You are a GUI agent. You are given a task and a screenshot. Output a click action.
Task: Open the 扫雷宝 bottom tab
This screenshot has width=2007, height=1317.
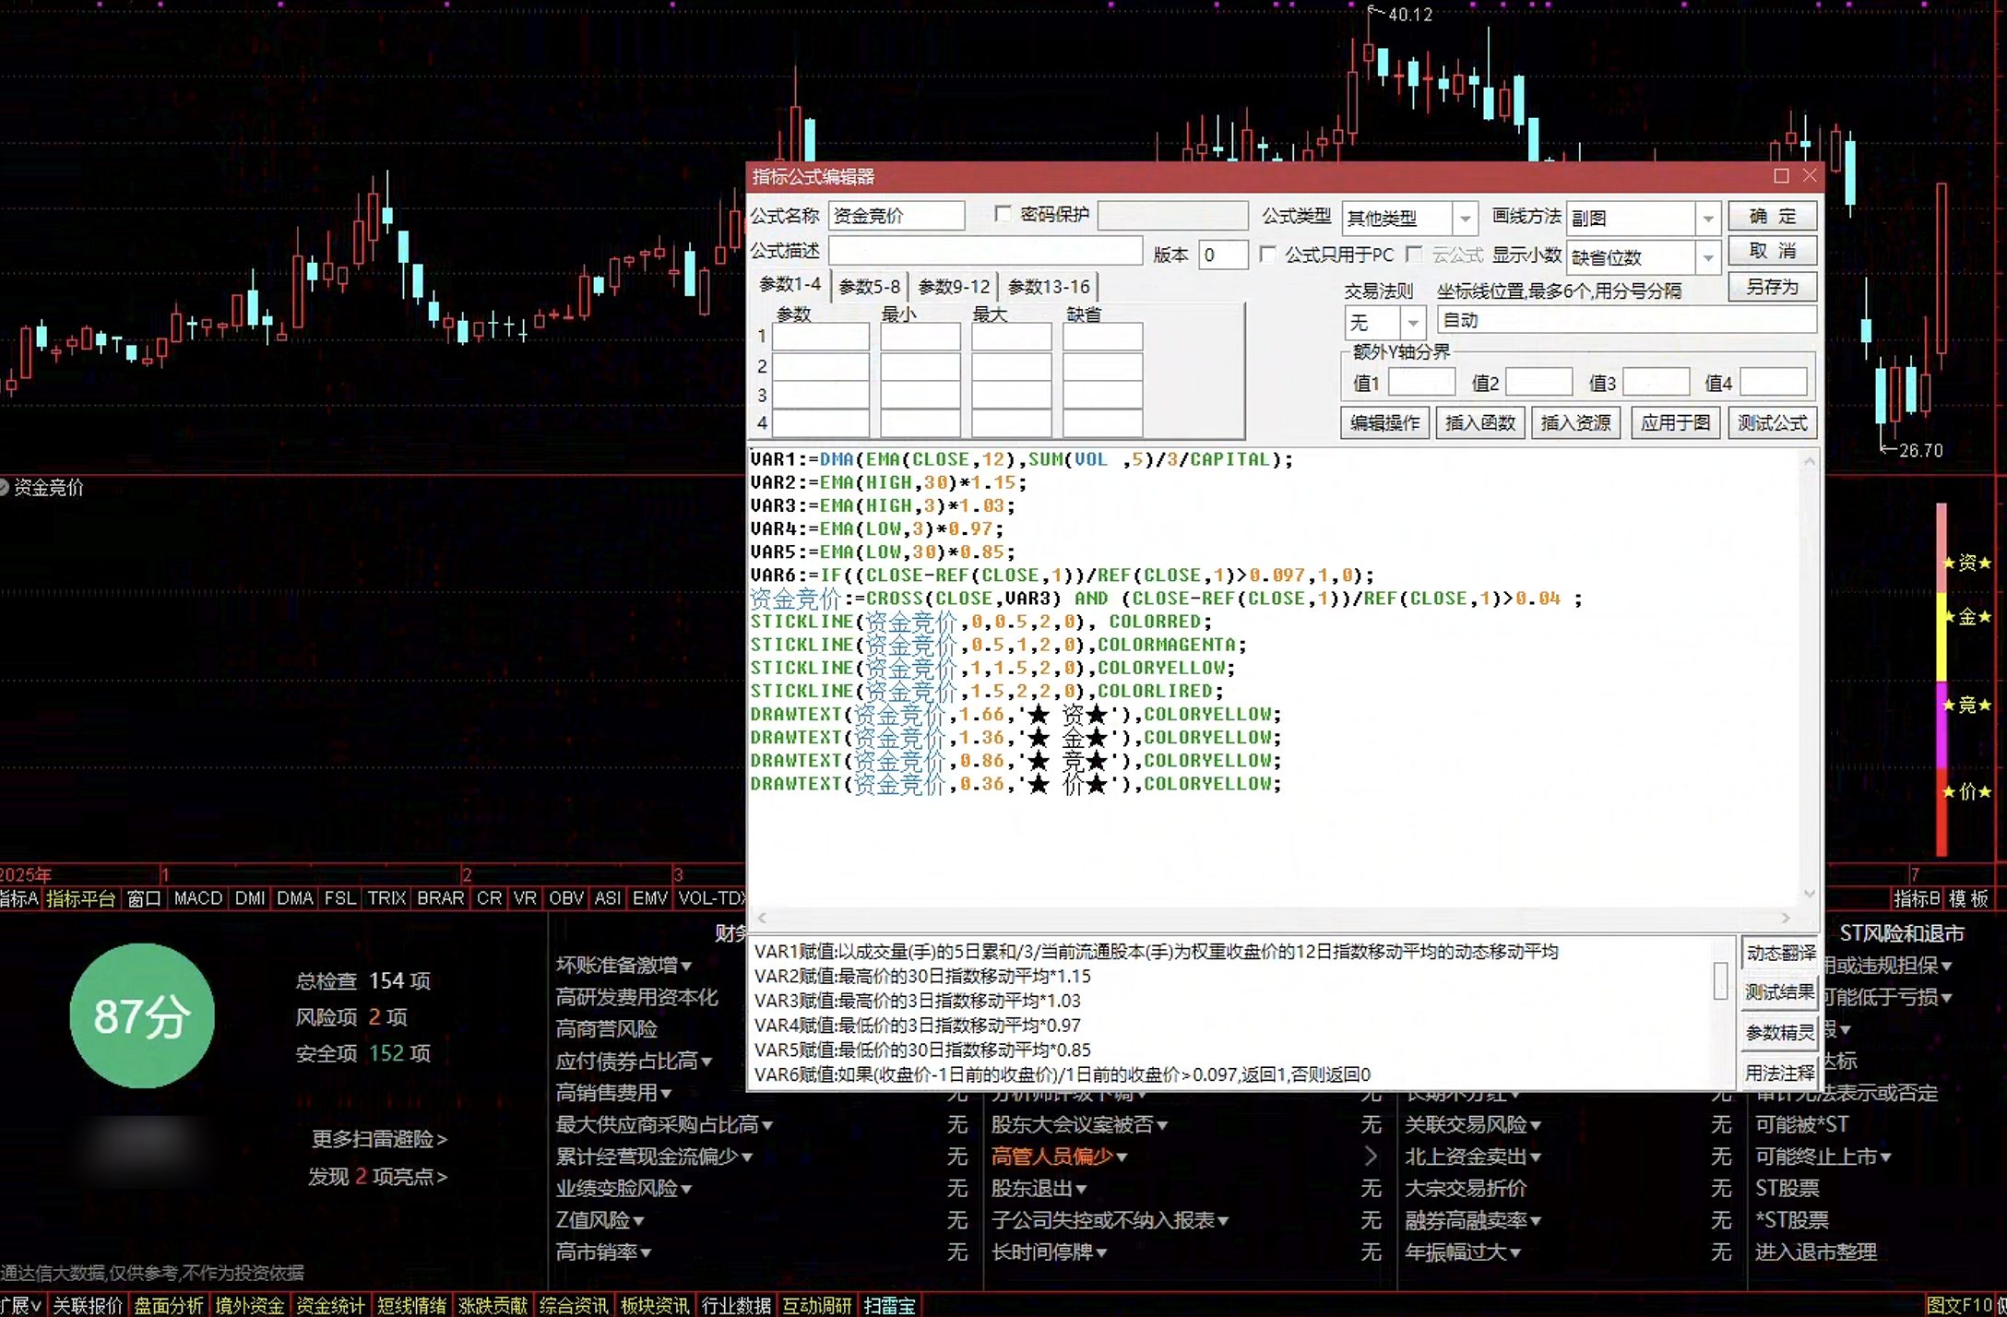click(x=889, y=1306)
